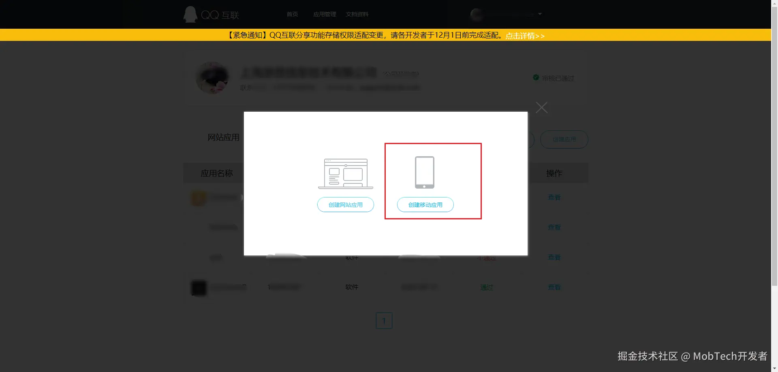
Task: Click the green 审核已通过 check icon
Action: pos(536,77)
